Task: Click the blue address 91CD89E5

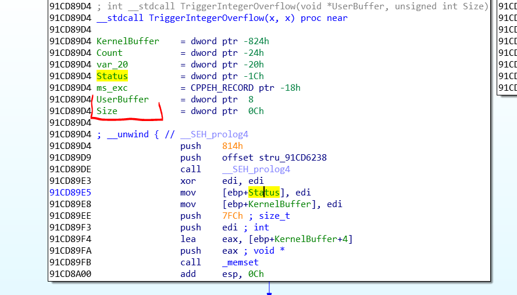Action: (70, 193)
